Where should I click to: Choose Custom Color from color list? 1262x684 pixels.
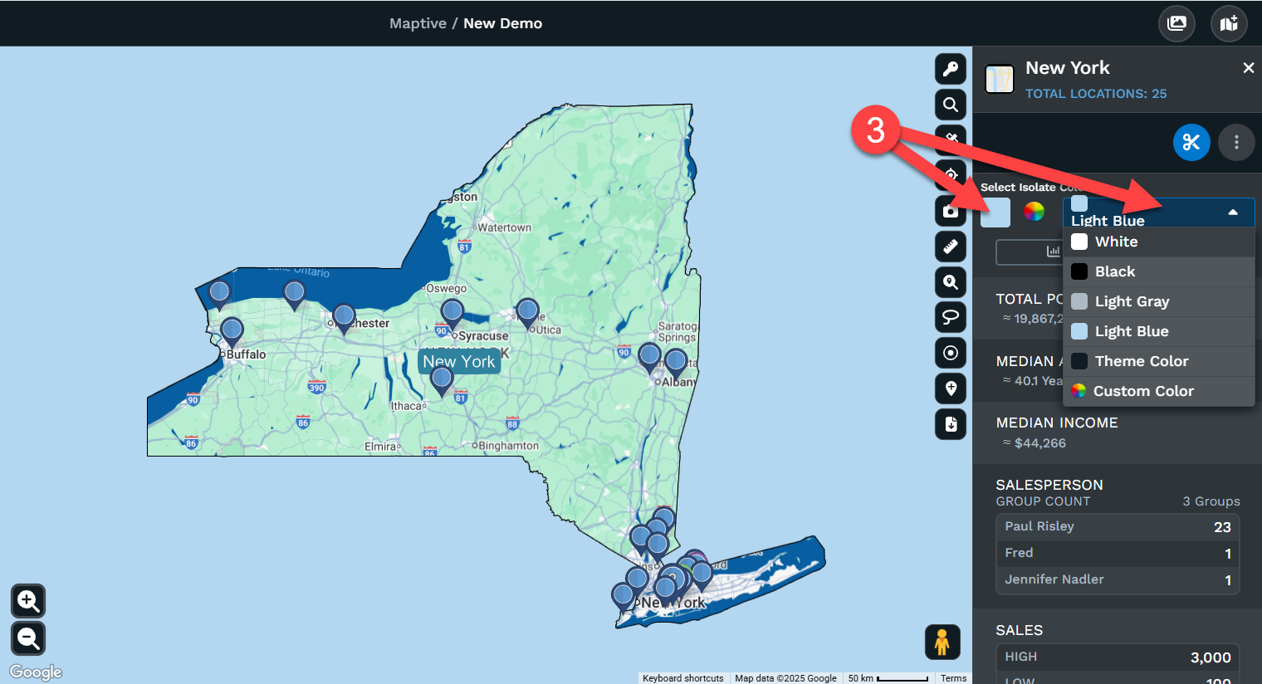point(1159,391)
